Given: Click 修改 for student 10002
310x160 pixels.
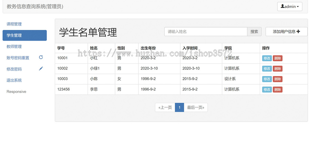Looking at the screenshot, I should 267,68.
